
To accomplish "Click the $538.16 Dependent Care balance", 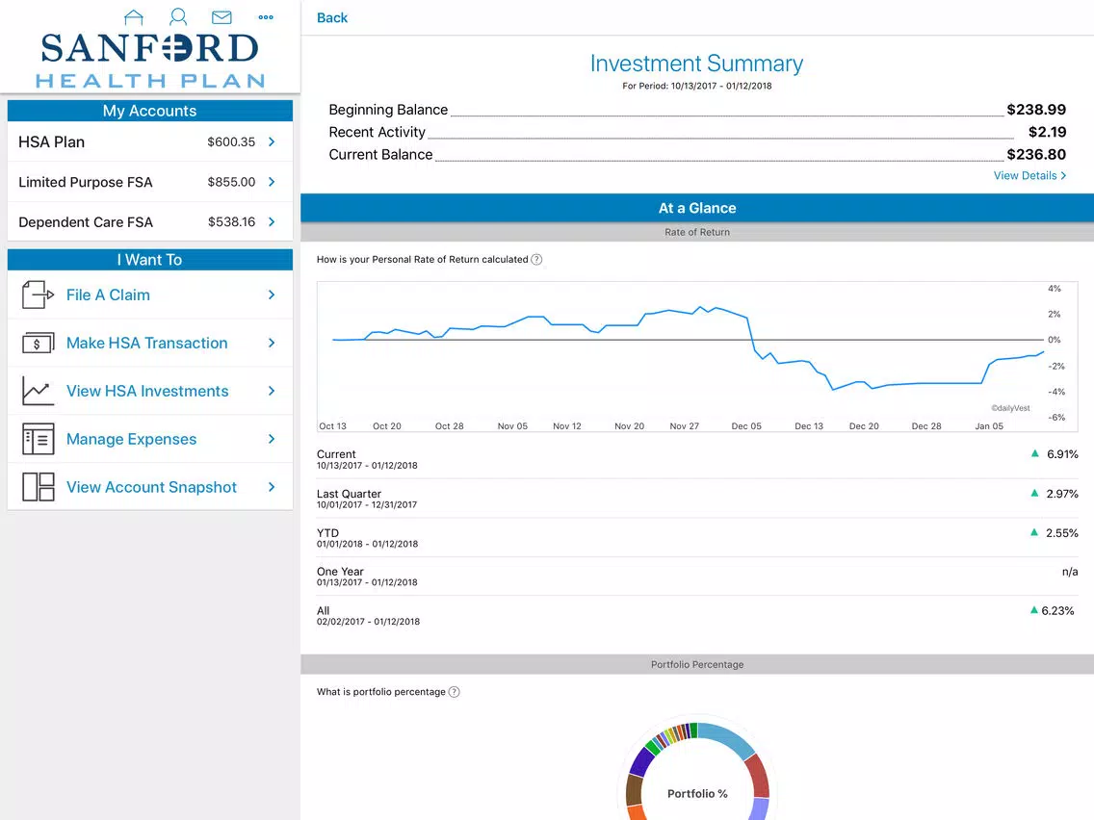I will pyautogui.click(x=231, y=221).
